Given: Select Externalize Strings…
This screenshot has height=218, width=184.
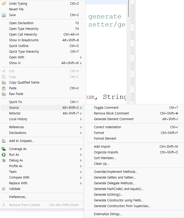Looking at the screenshot, I should click(x=134, y=214).
